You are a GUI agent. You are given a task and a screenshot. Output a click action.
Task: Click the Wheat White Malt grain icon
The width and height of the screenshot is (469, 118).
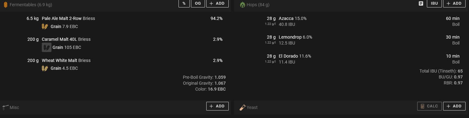pyautogui.click(x=45, y=68)
